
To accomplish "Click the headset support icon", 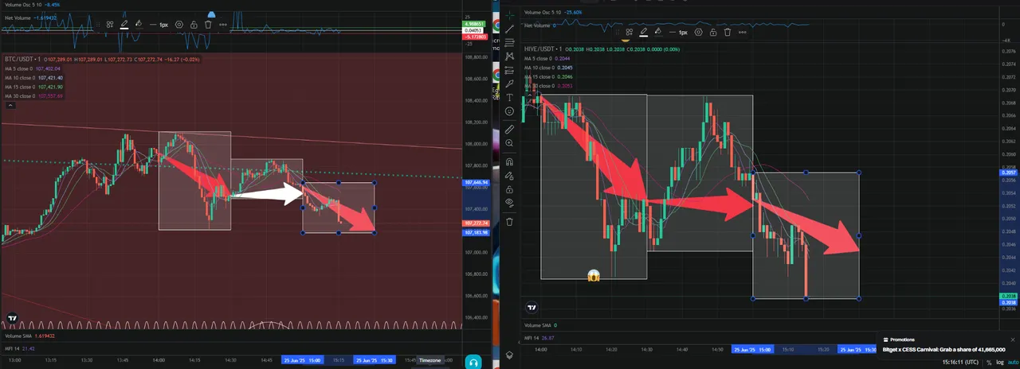I will coord(473,362).
